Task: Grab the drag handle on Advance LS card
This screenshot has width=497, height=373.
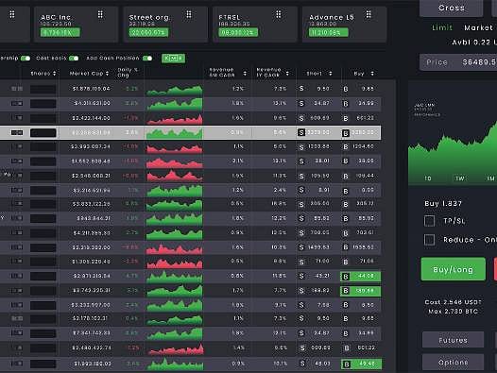Action: [x=368, y=14]
